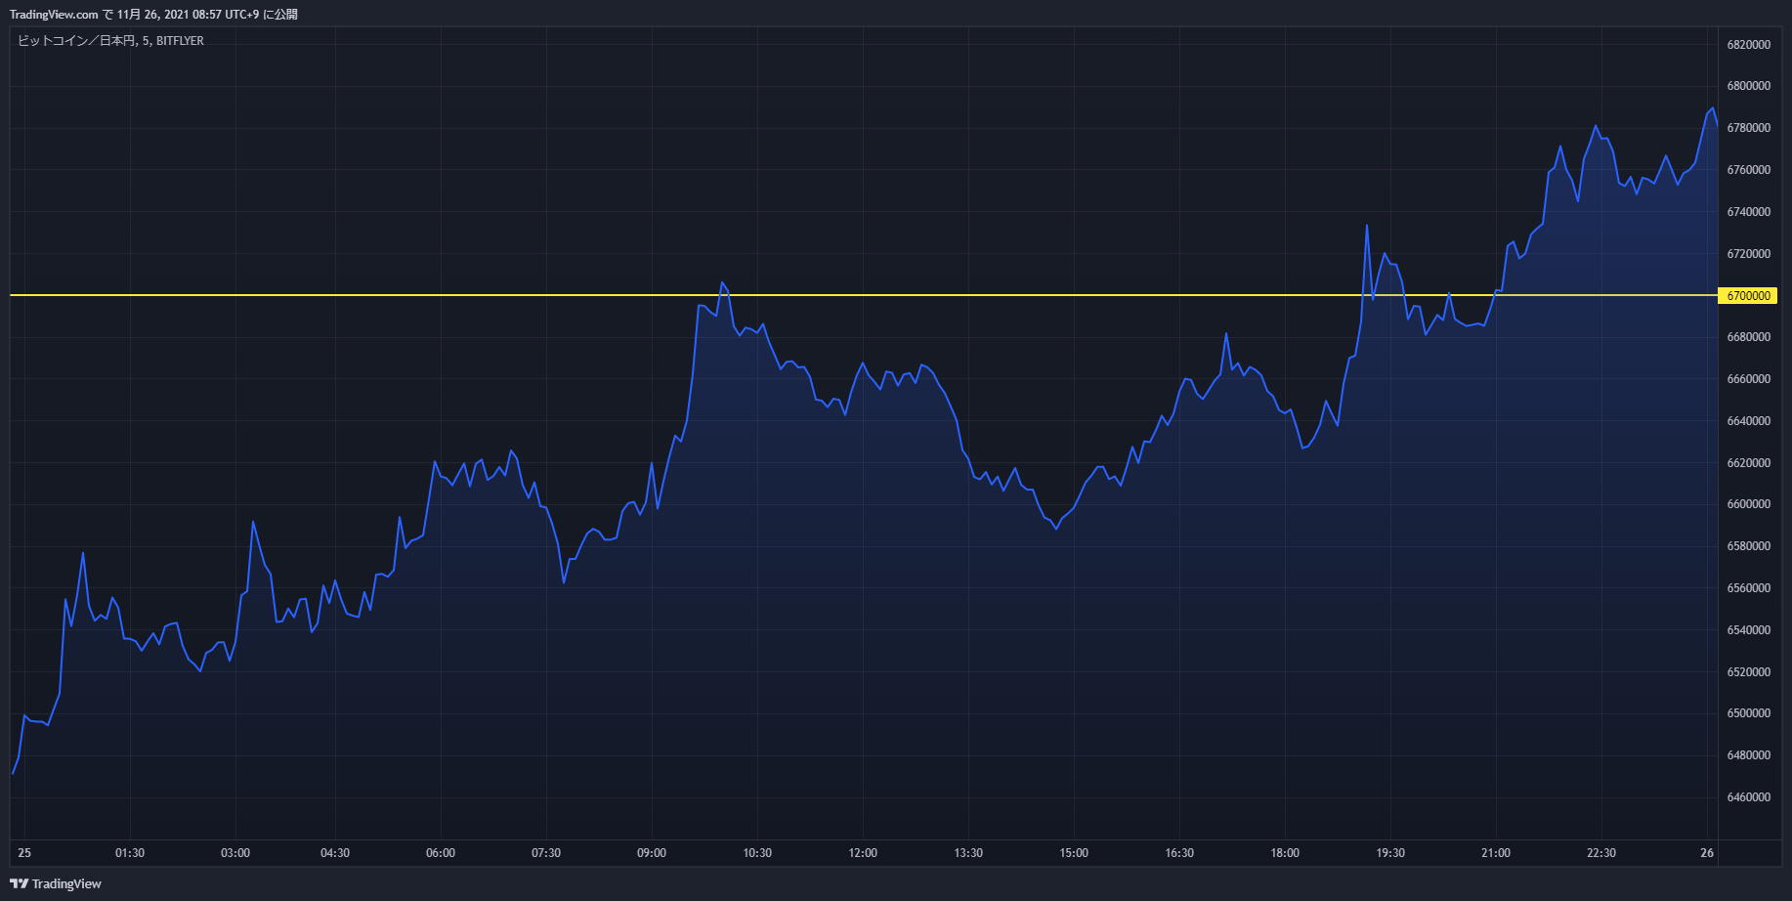Screen dimensions: 1792x901
Task: Click the 6500000 price axis label
Action: click(x=1749, y=713)
